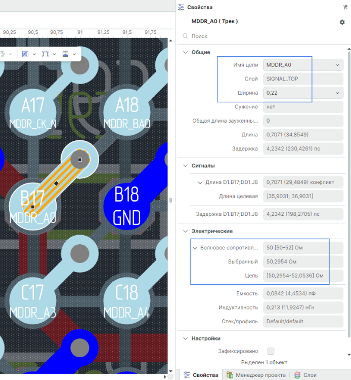351x380 pixels.
Task: Open the Ширина dropdown 0,22
Action: pos(303,93)
